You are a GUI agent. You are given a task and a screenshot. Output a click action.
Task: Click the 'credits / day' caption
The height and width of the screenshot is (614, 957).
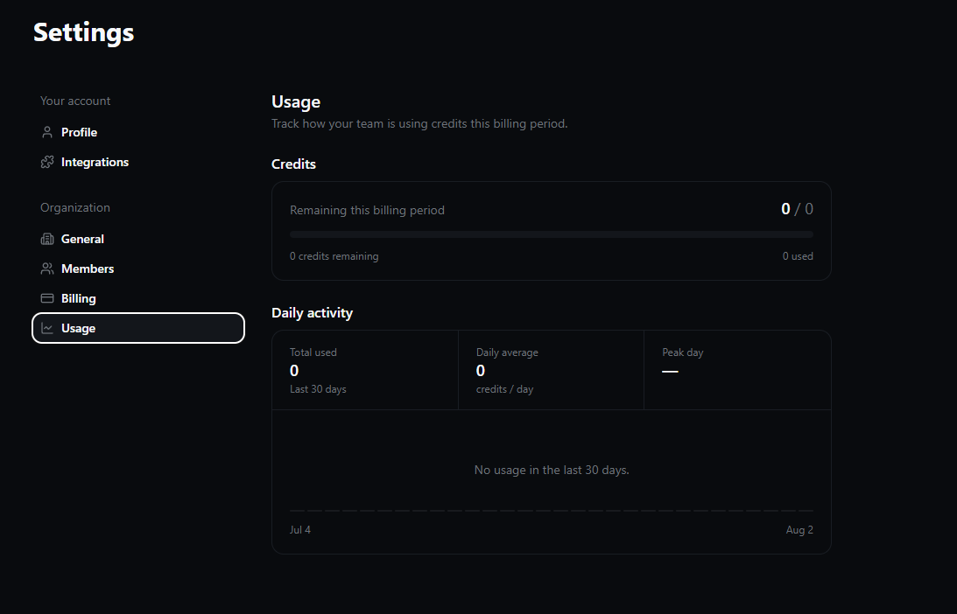[504, 389]
